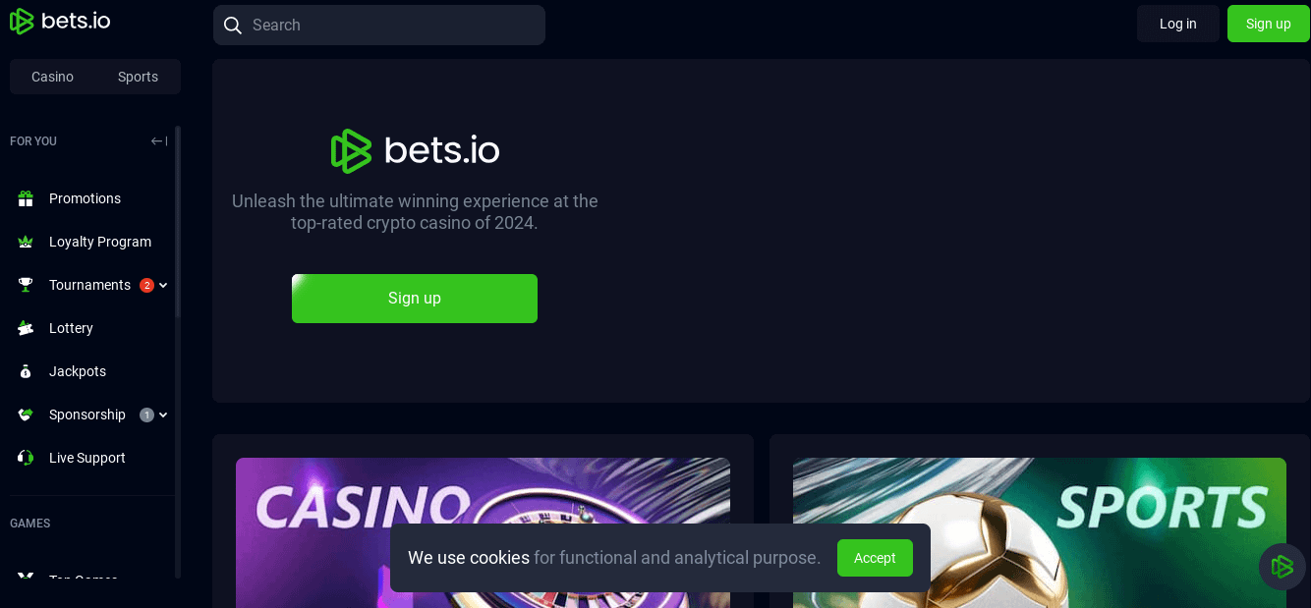This screenshot has height=608, width=1311.
Task: Click the Lottery ticket icon
Action: pyautogui.click(x=26, y=328)
